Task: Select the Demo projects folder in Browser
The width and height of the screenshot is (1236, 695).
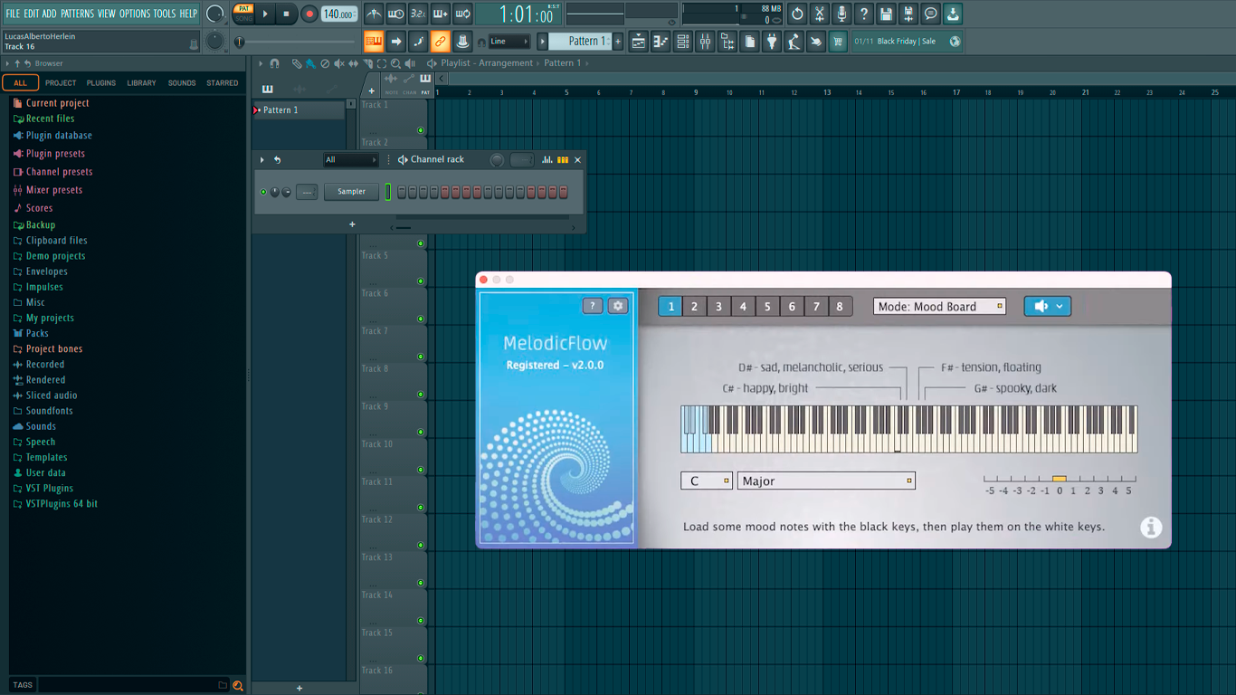Action: [x=55, y=256]
